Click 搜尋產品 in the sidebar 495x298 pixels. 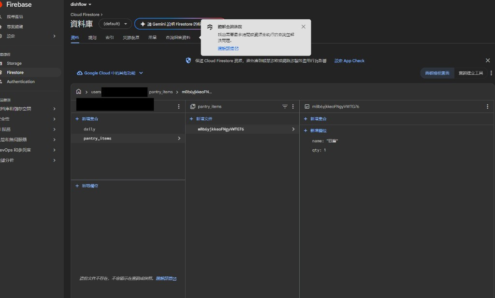tap(15, 17)
